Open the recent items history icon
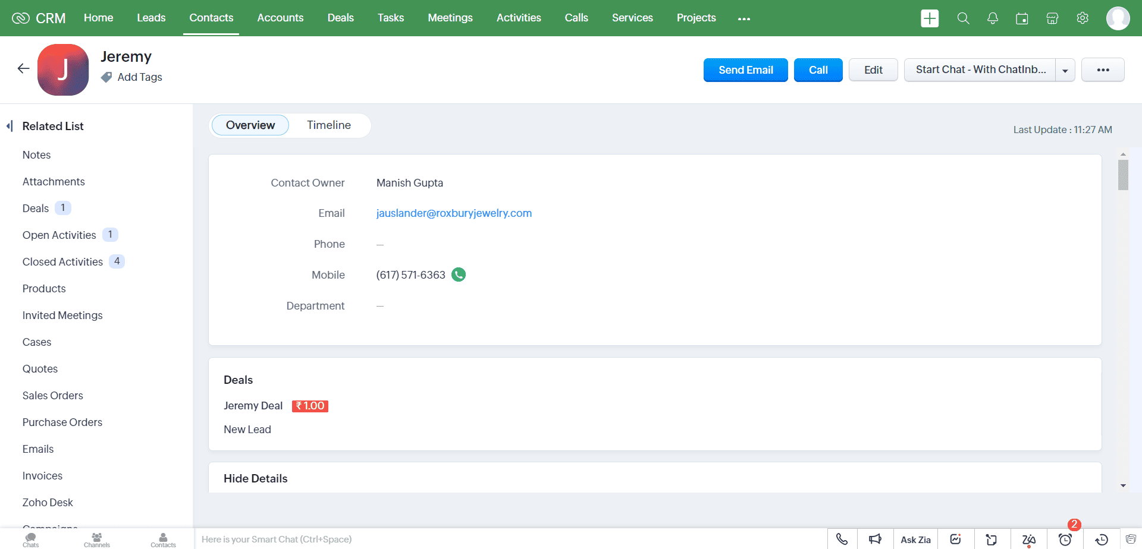The width and height of the screenshot is (1142, 549). point(1102,539)
